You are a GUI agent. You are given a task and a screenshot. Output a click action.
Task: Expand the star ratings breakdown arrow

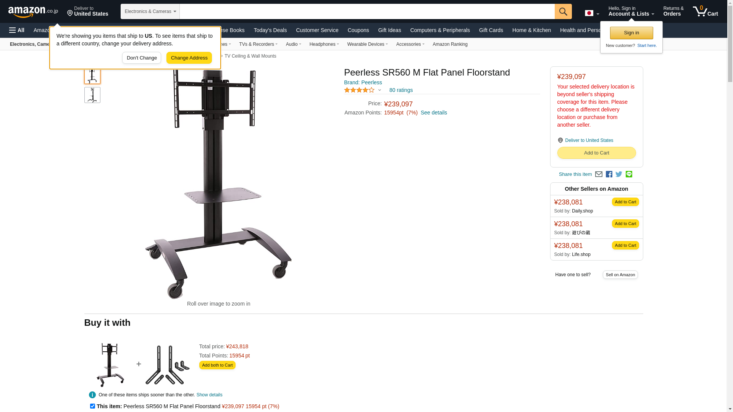pos(379,90)
